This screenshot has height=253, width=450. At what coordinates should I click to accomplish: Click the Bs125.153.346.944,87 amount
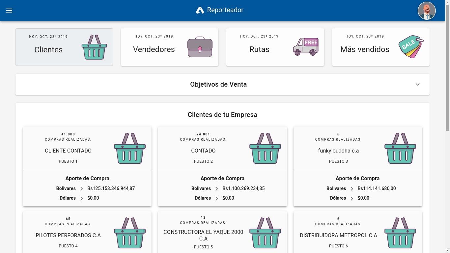111,188
